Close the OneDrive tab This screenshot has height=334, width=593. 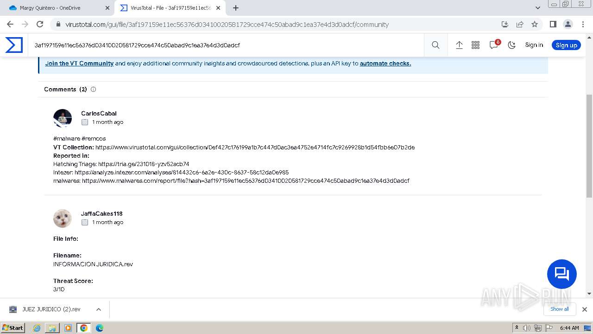(107, 8)
